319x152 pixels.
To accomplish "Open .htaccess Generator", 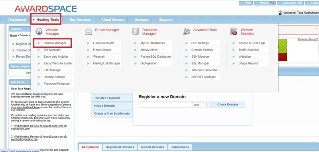I will [x=205, y=70].
